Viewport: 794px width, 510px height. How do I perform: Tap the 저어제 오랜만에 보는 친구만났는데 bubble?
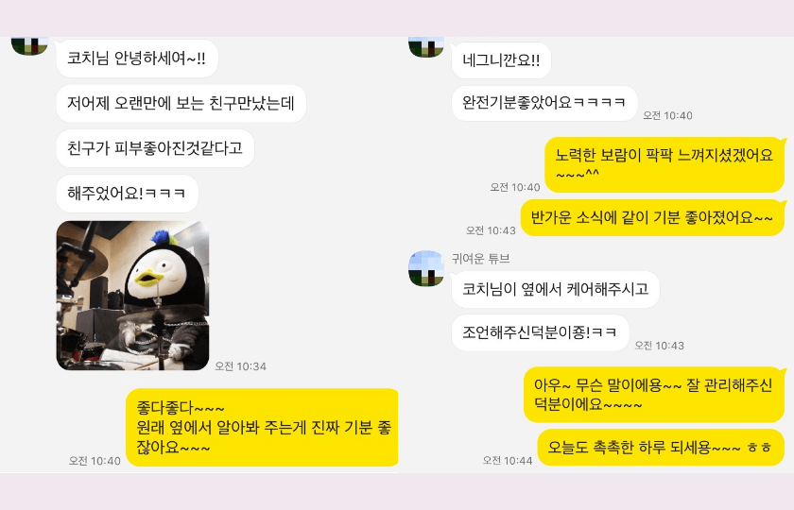181,104
